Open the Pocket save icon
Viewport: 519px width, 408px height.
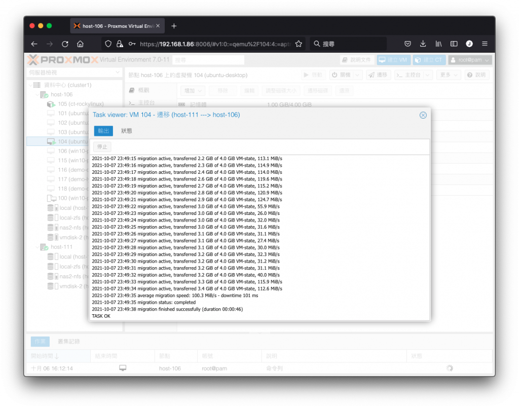point(408,44)
